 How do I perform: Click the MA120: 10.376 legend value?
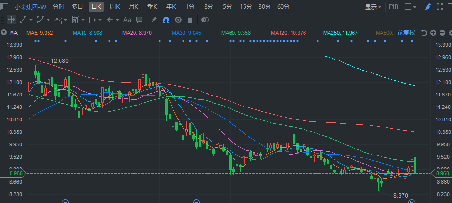289,33
